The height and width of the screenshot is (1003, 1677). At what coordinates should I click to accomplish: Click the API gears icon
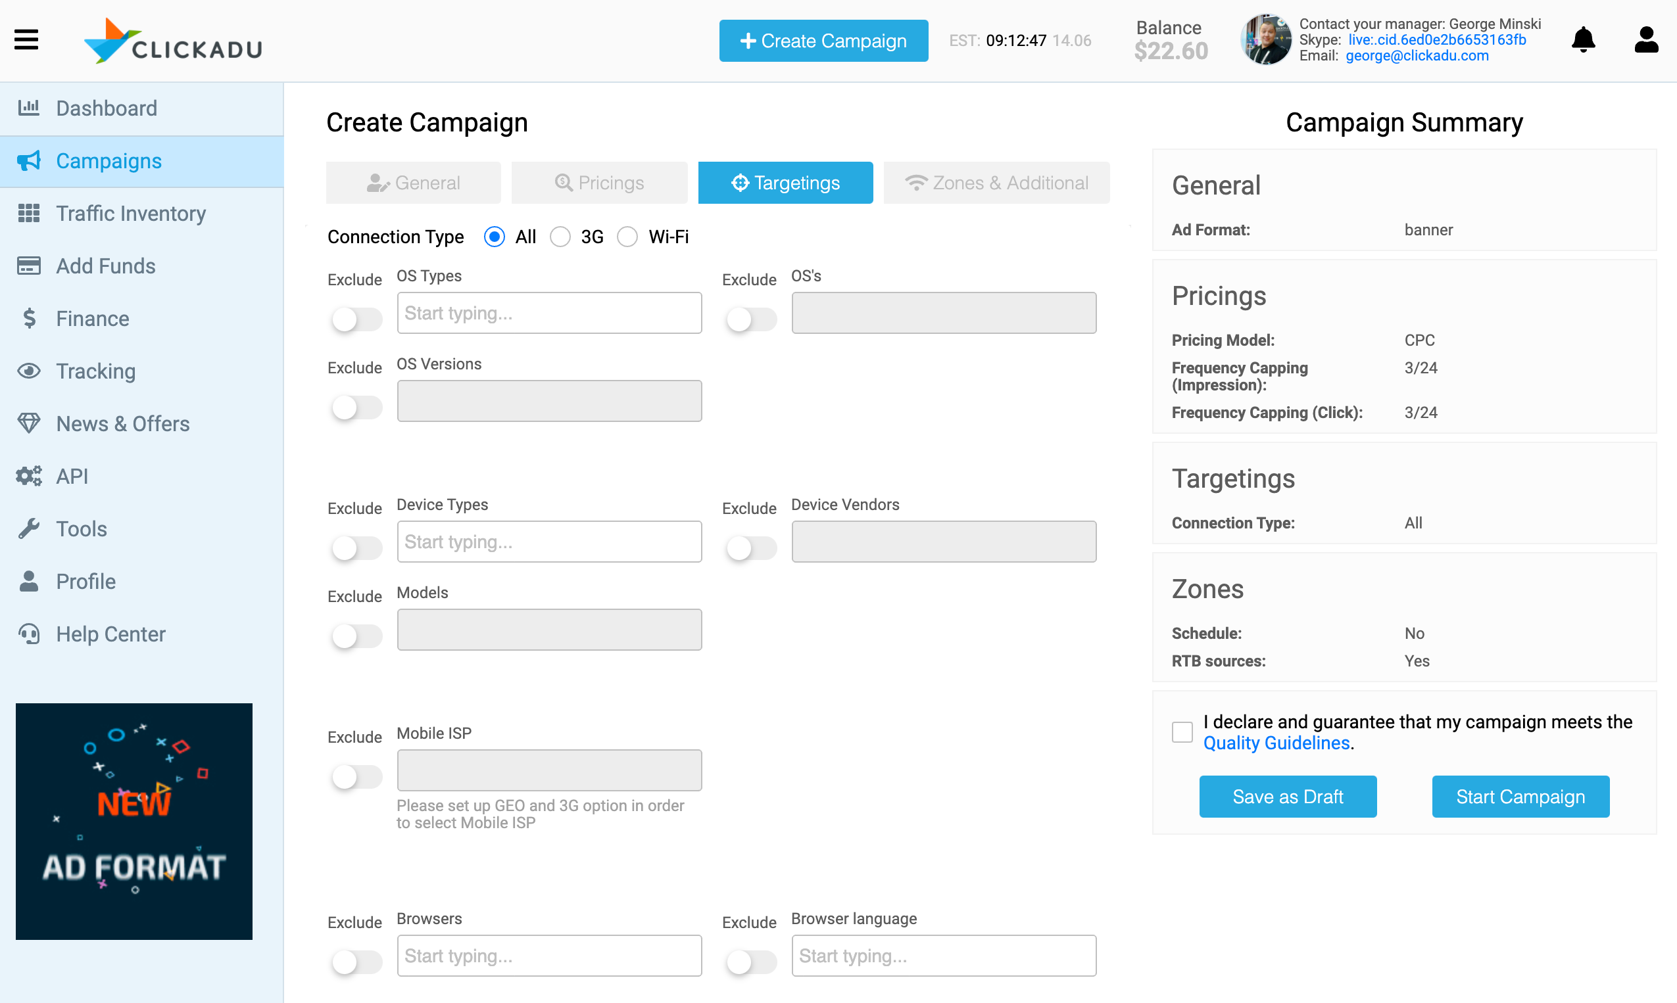(x=28, y=476)
